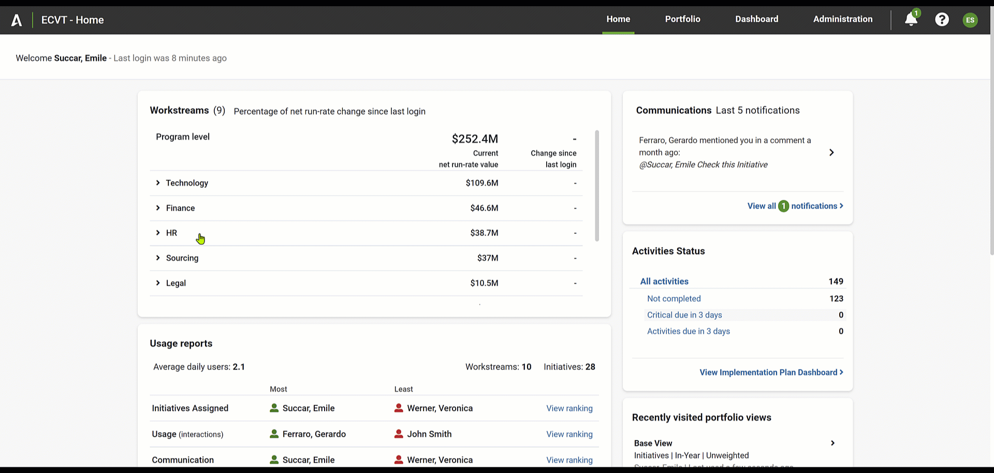This screenshot has width=994, height=473.
Task: View ranking for Communication
Action: click(x=569, y=460)
